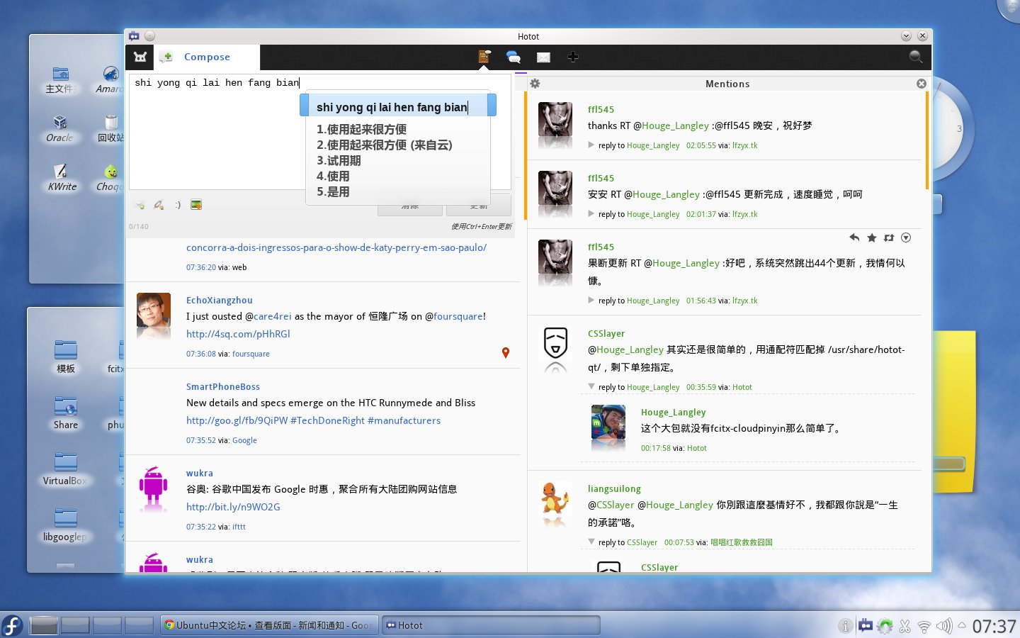The width and height of the screenshot is (1020, 638).
Task: Collapse CSSlayer's reply thread at 00:35:59
Action: [591, 386]
